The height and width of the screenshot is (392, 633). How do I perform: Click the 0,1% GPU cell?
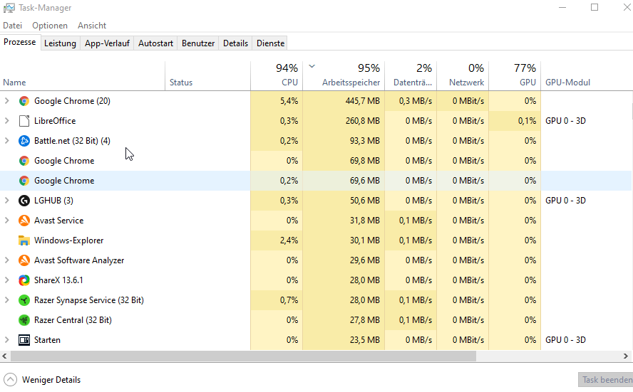coord(515,121)
